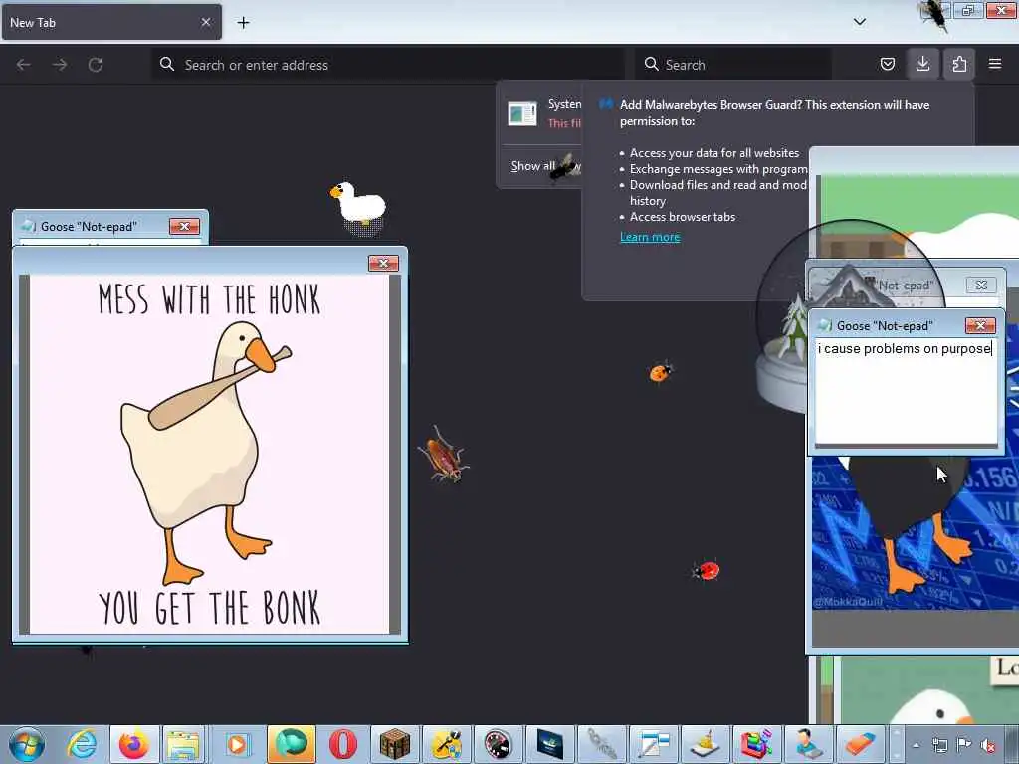The width and height of the screenshot is (1019, 764).
Task: Click the muted volume tray icon
Action: 988,745
